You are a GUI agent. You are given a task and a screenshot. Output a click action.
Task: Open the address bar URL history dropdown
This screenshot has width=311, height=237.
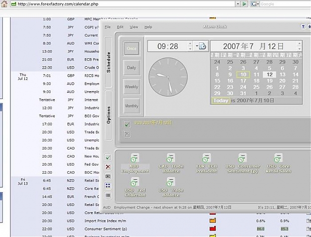click(x=238, y=4)
